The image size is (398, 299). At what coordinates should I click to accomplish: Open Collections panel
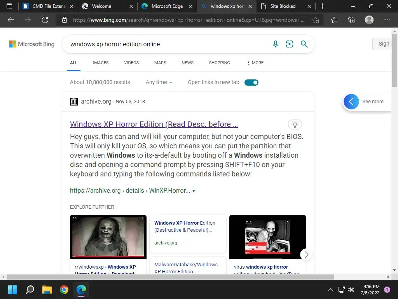tap(351, 20)
